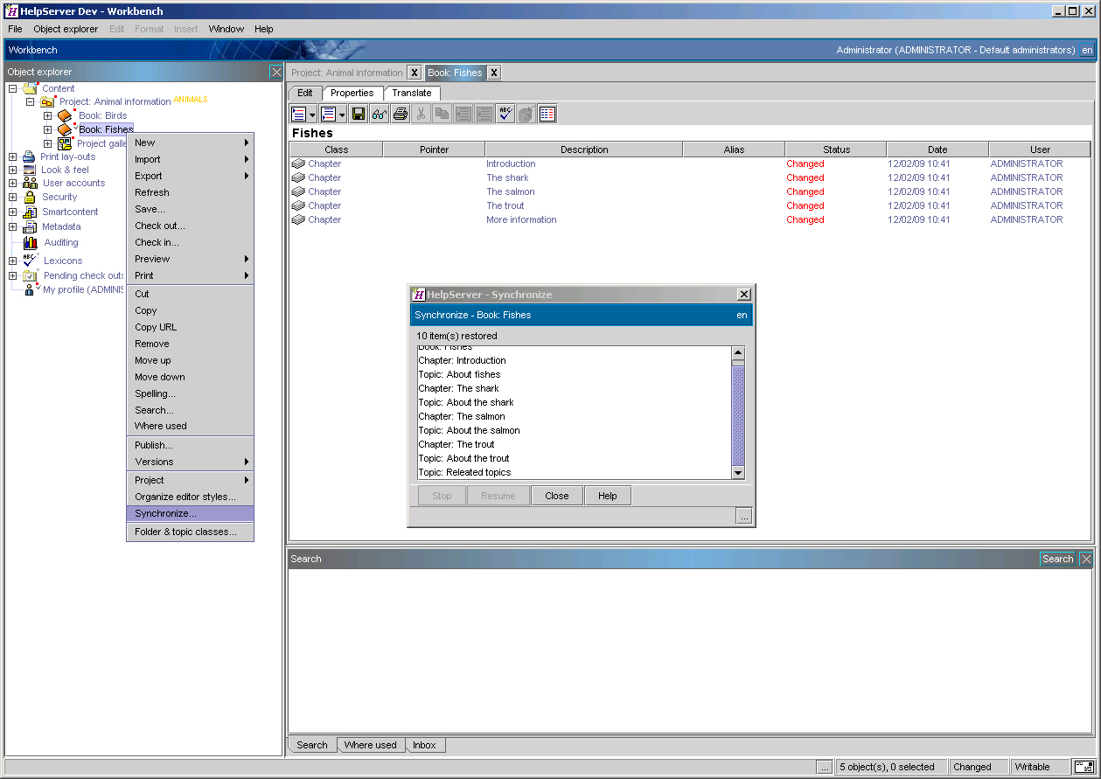This screenshot has height=779, width=1101.
Task: Open dropdown arrow beside second outline icon
Action: 341,115
